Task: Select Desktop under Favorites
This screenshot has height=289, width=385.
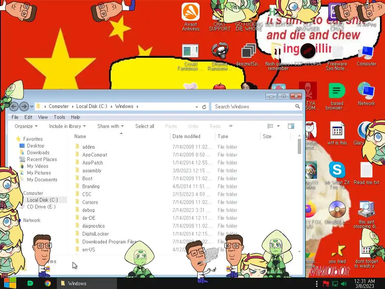Action: coord(36,146)
